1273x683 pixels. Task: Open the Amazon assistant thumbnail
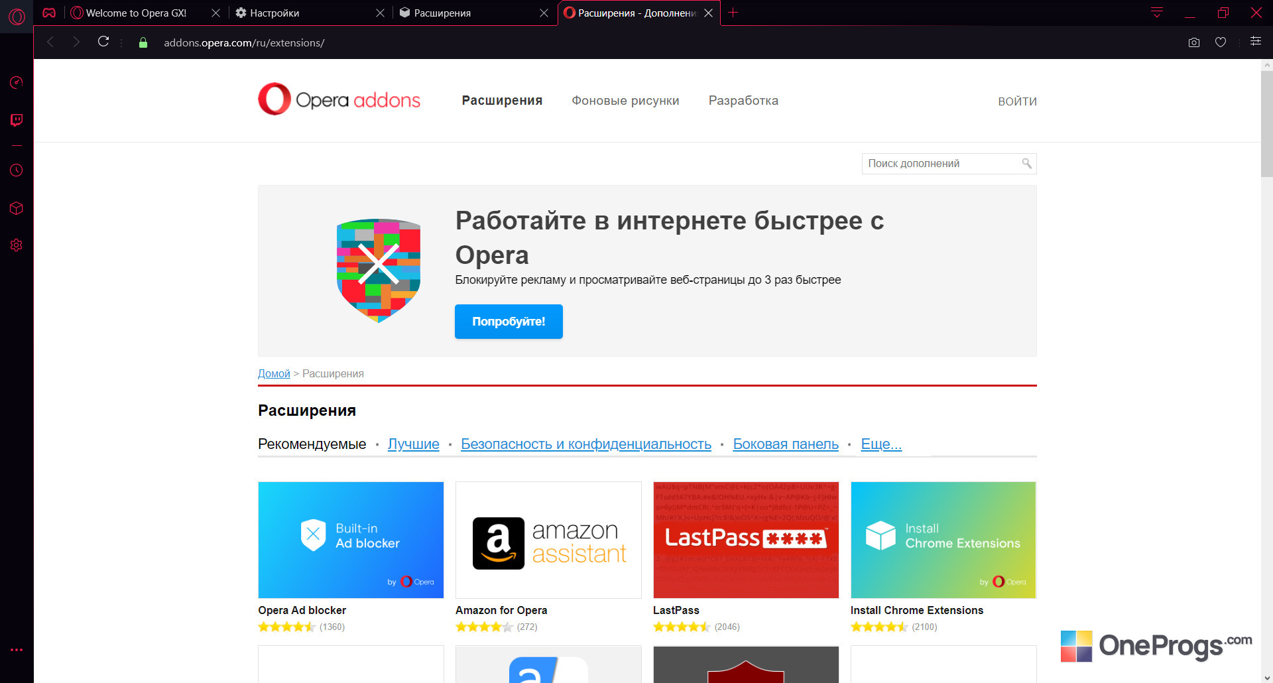click(x=548, y=540)
